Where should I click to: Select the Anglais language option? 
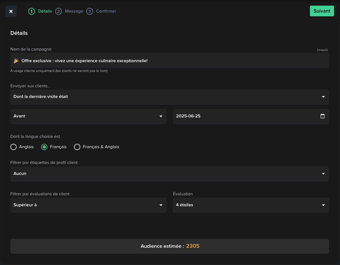pos(13,147)
